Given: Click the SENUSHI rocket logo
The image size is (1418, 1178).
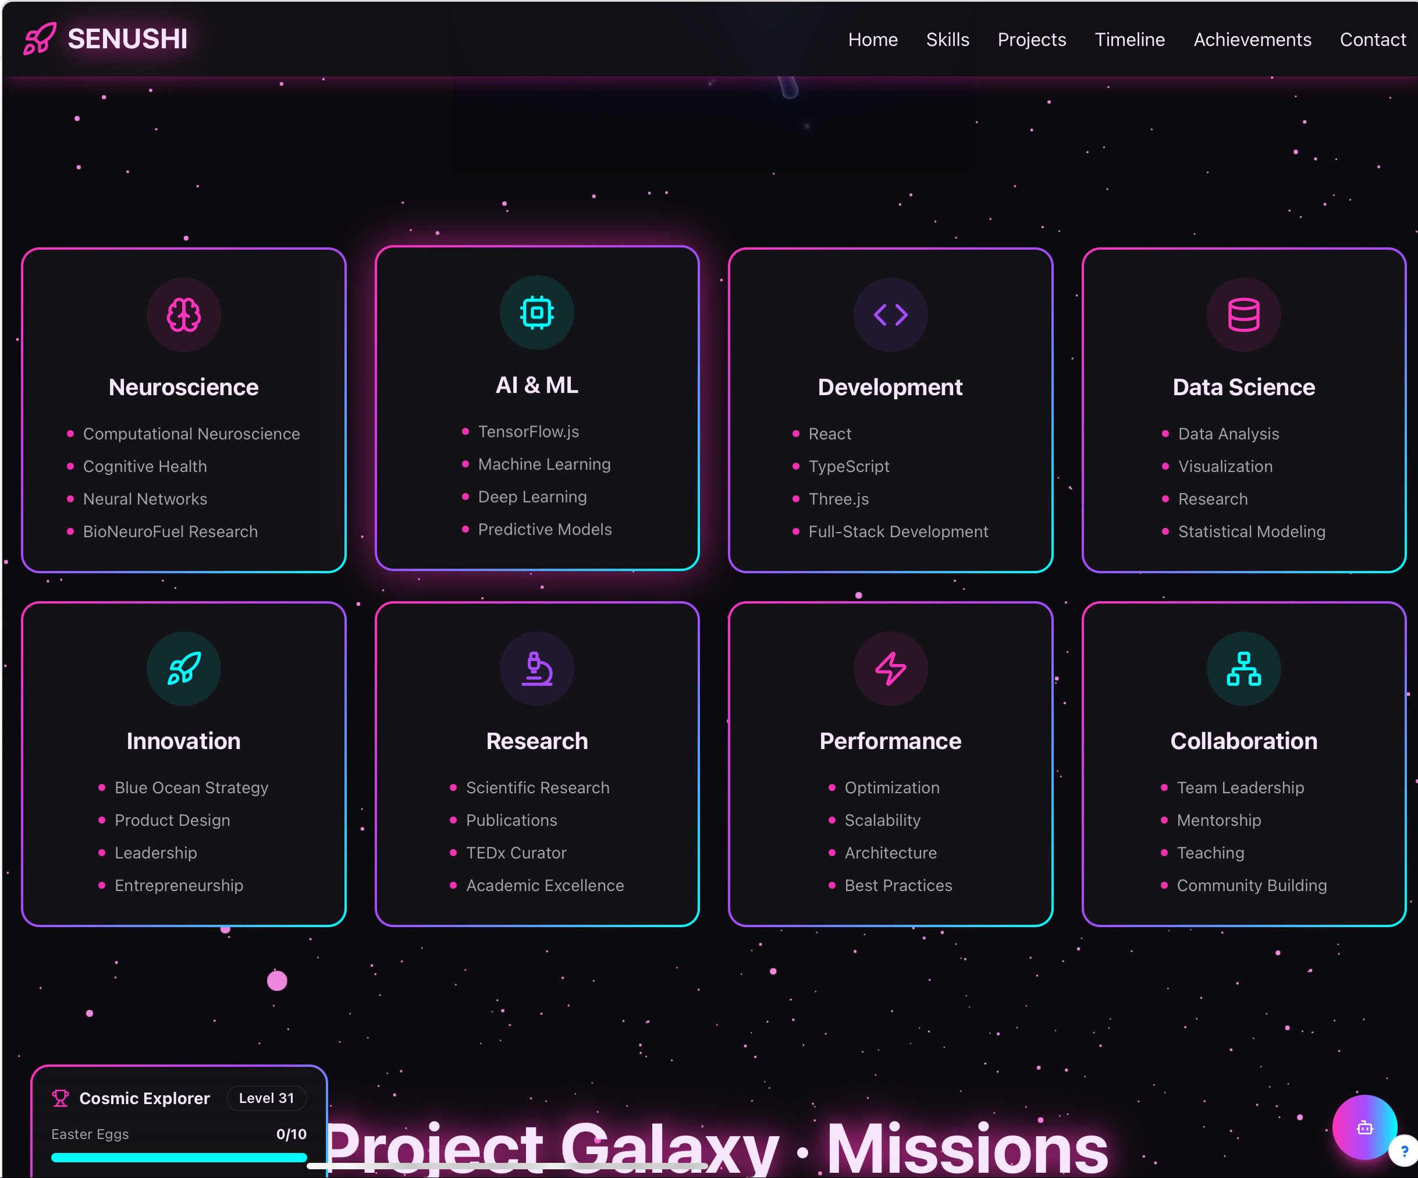Looking at the screenshot, I should pos(41,38).
